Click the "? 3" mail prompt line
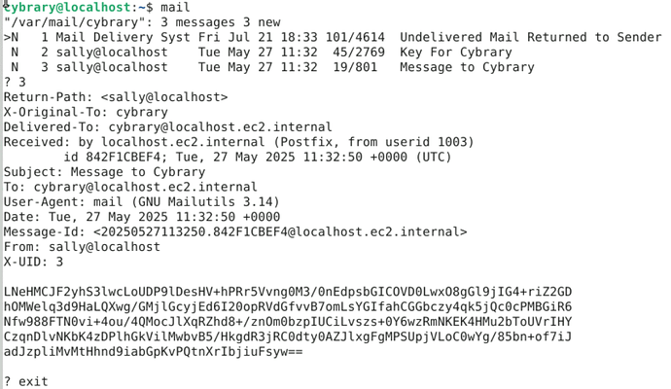Screen dimensions: 671x389 coord(15,83)
